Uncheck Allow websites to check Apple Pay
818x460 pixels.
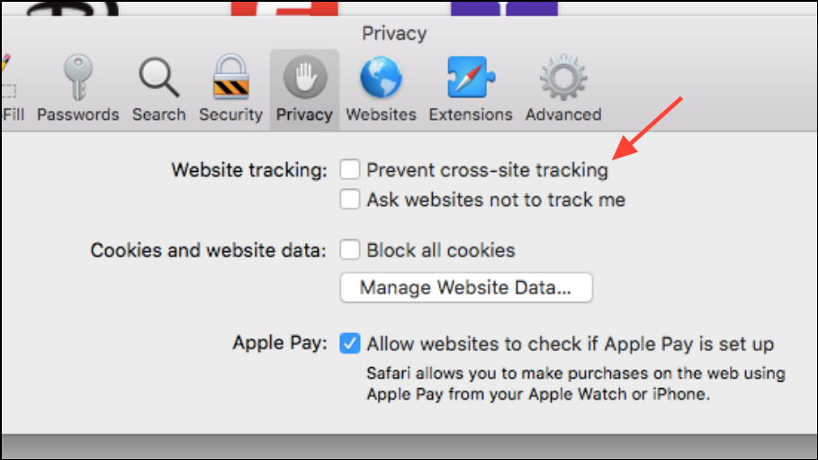coord(349,344)
